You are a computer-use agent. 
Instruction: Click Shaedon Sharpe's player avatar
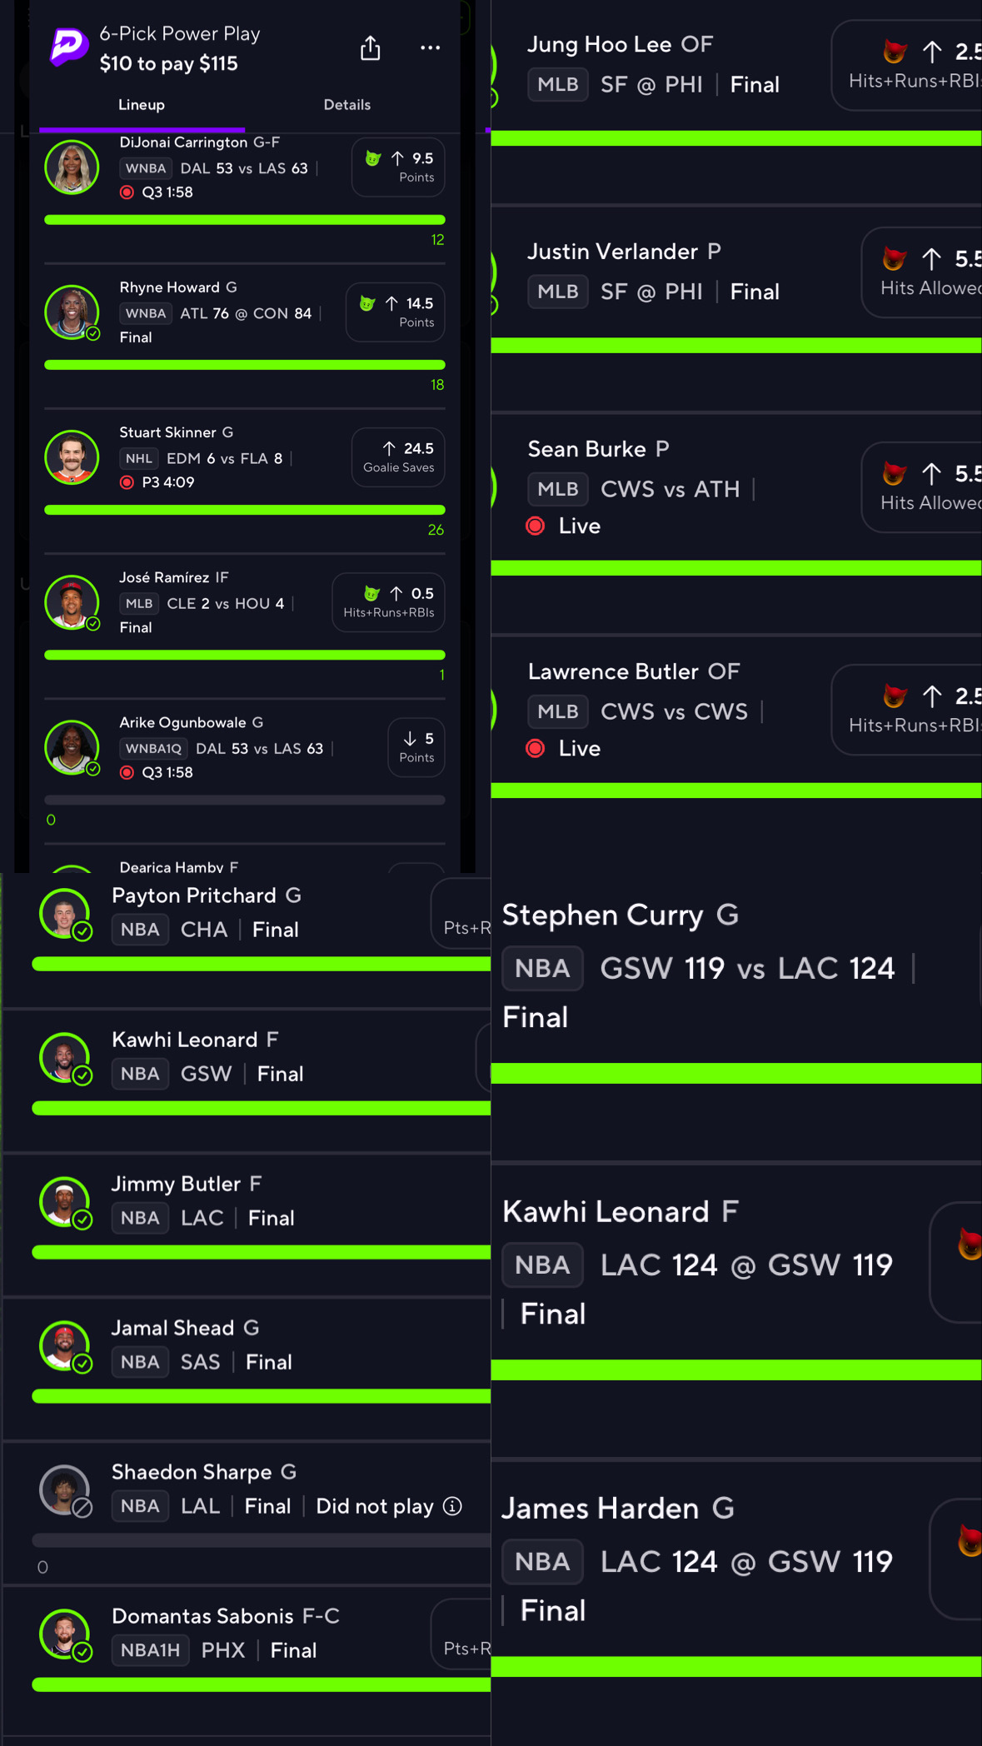click(64, 1489)
